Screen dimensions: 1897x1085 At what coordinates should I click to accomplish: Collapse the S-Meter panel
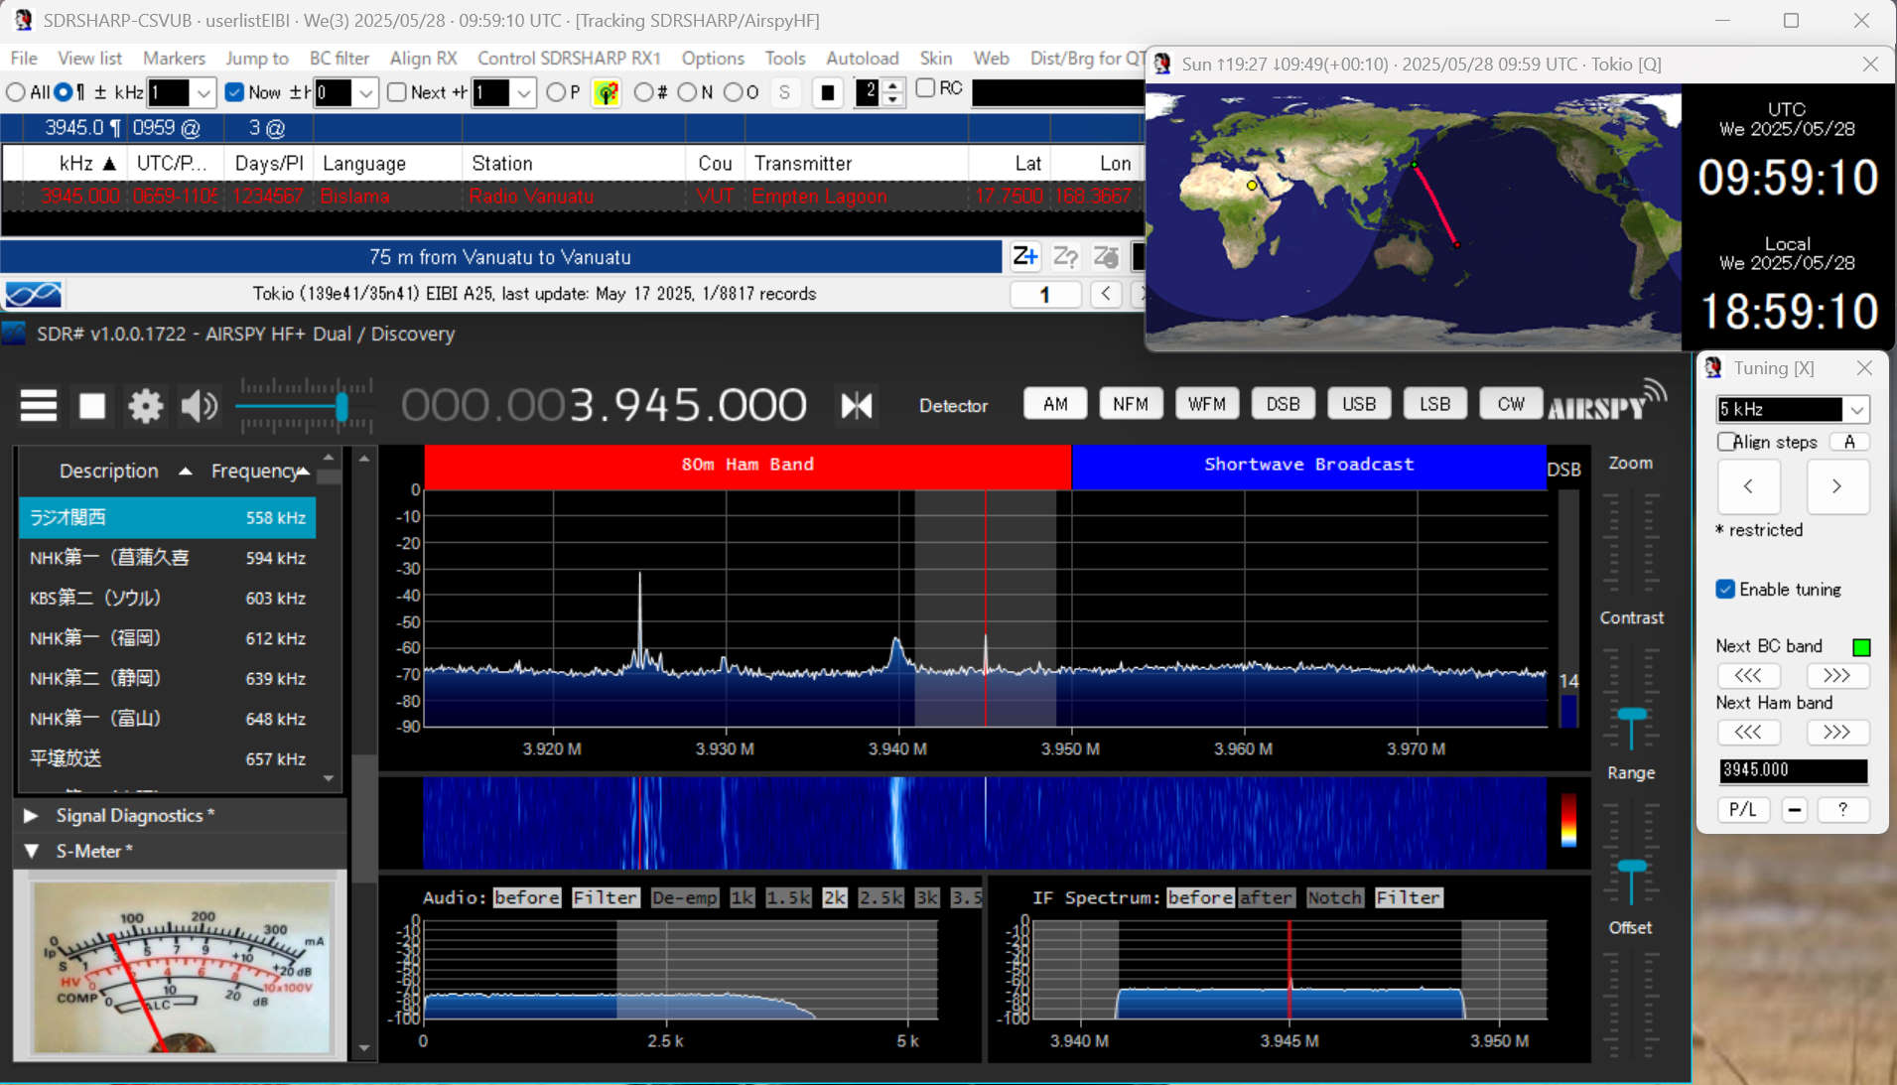pyautogui.click(x=31, y=852)
